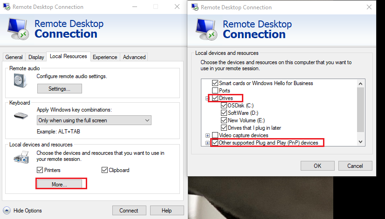Uncheck New Volume (E:) drive
The width and height of the screenshot is (385, 219).
(224, 120)
